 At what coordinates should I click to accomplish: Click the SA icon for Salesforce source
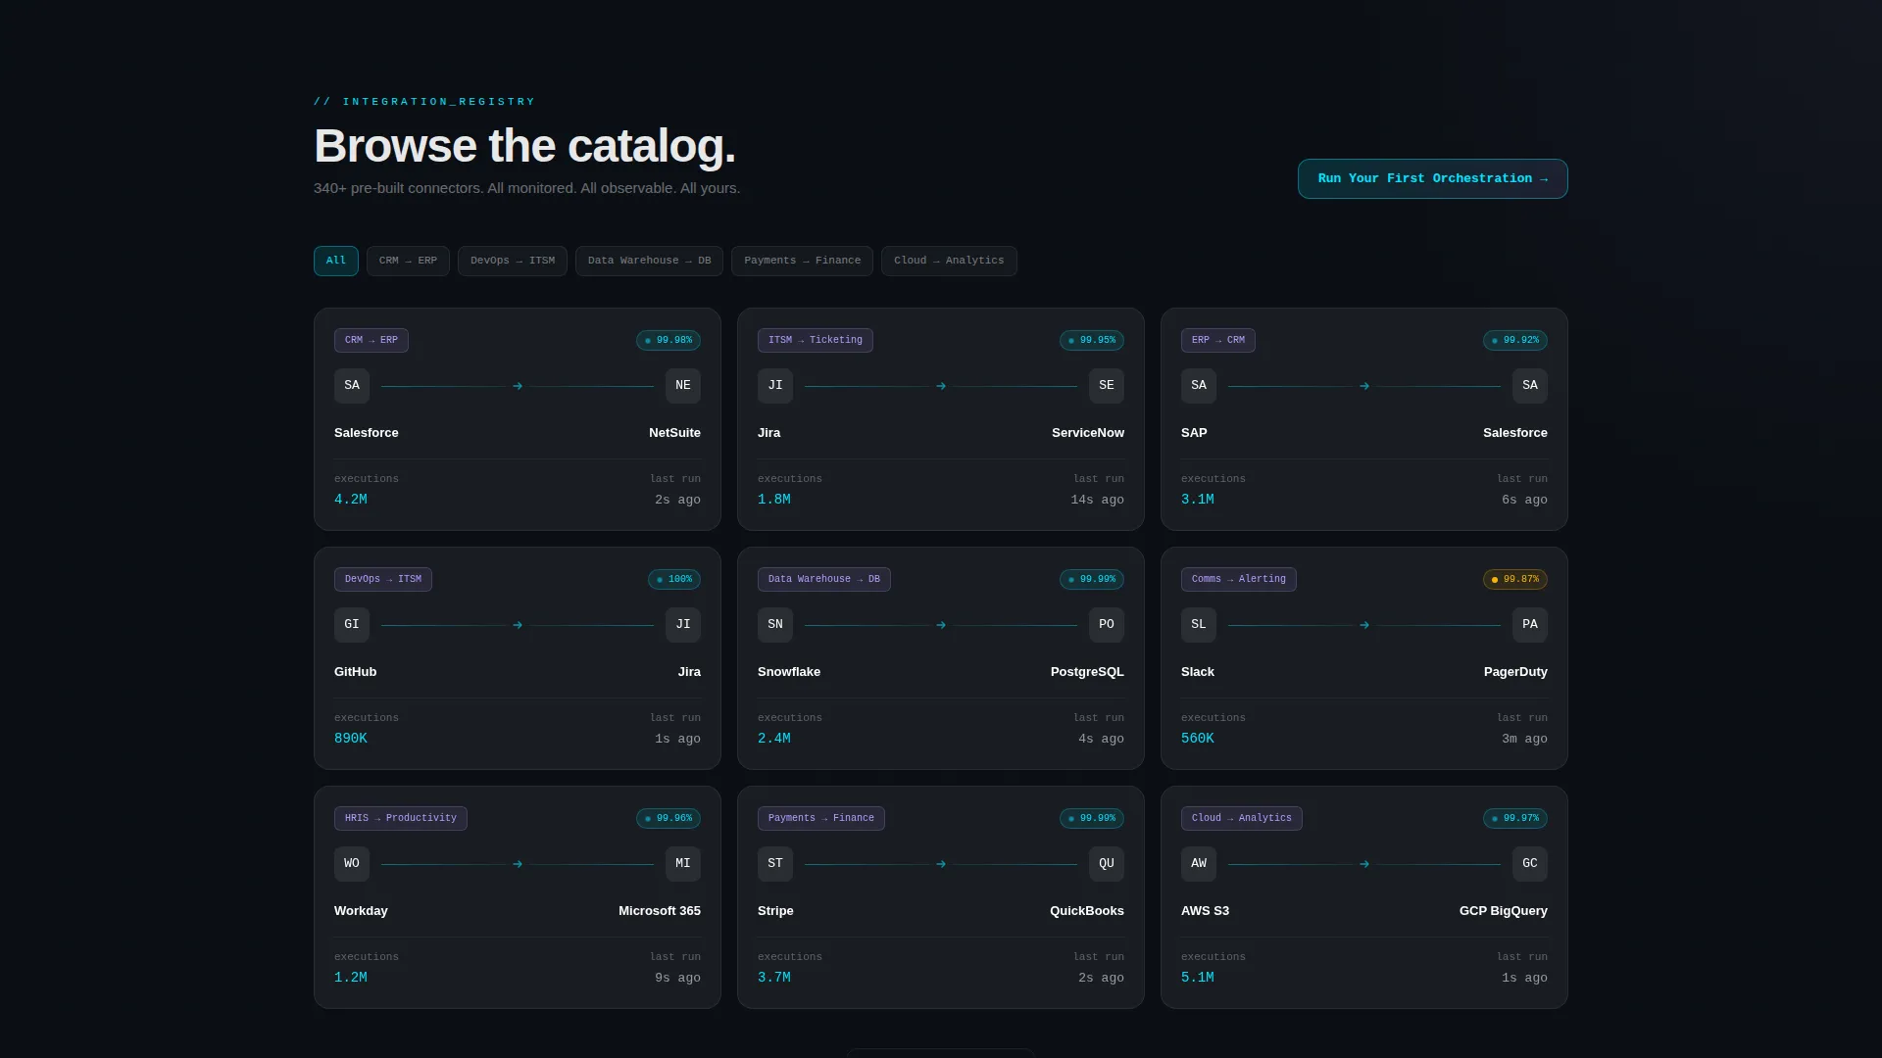click(x=352, y=386)
